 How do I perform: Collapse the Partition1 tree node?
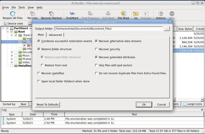click(3, 28)
